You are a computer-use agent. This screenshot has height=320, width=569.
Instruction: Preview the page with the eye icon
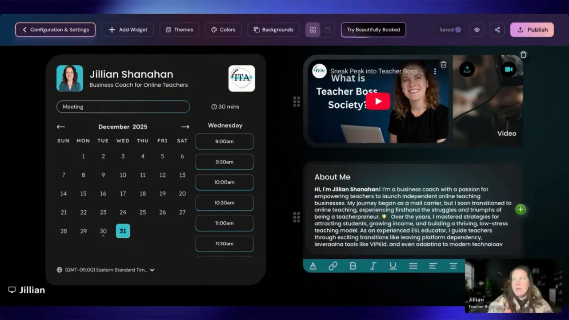pos(477,29)
